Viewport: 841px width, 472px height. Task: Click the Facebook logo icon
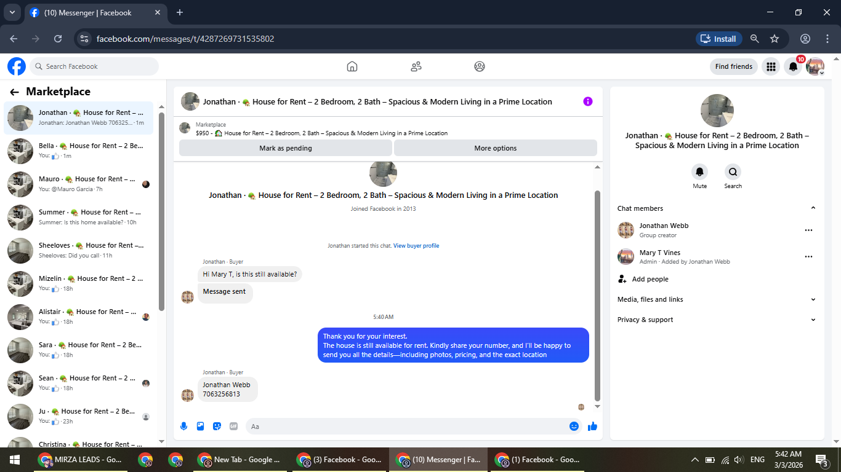coord(17,66)
